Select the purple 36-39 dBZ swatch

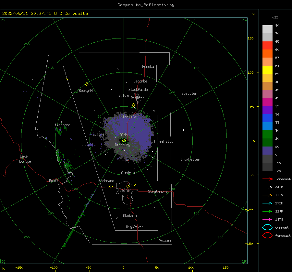click(x=267, y=110)
